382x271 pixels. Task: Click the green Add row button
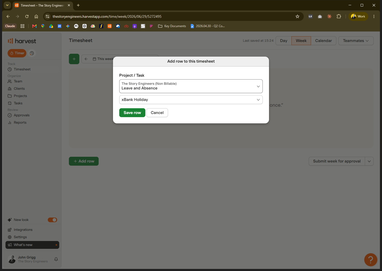click(x=84, y=161)
